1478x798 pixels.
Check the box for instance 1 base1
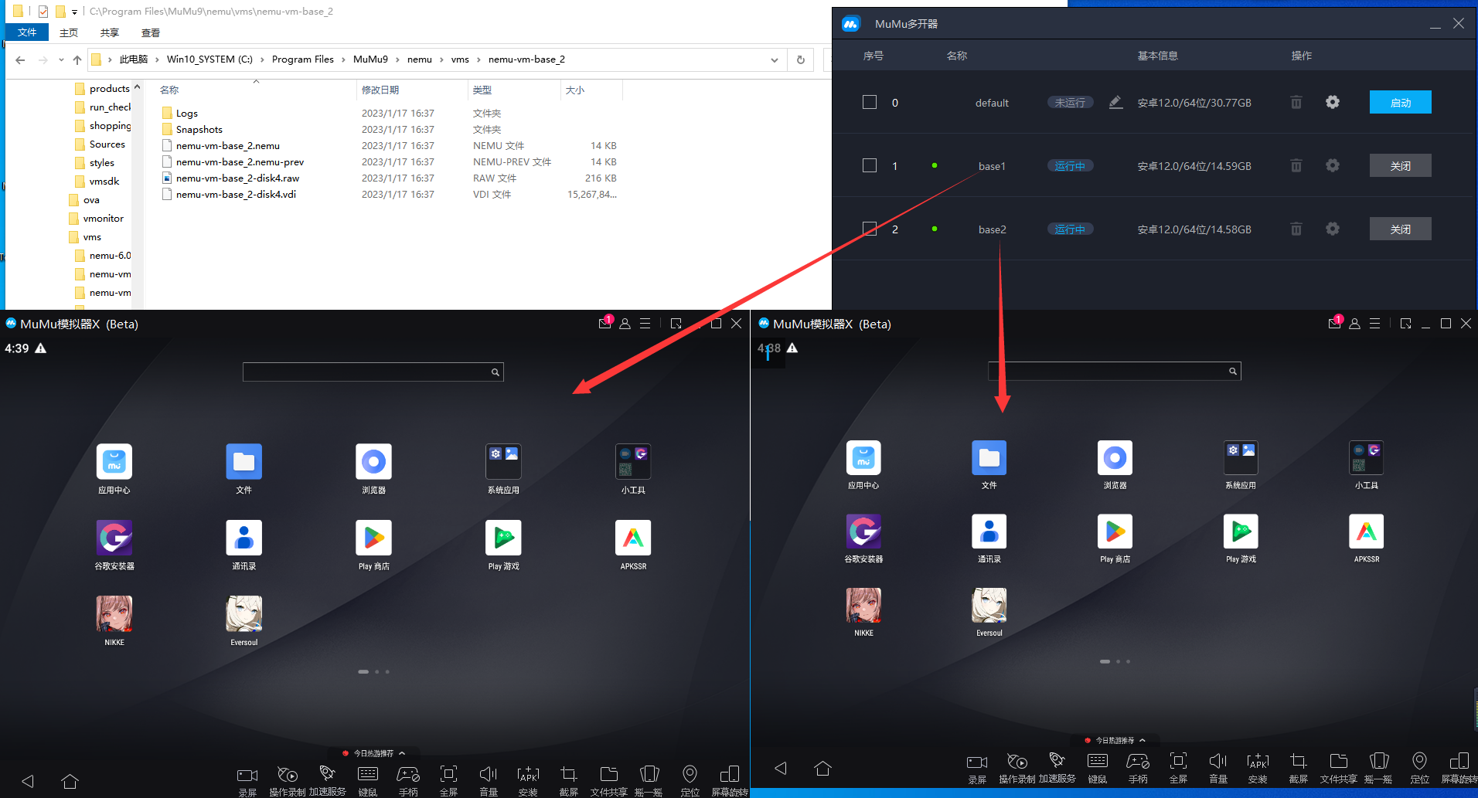(x=870, y=165)
